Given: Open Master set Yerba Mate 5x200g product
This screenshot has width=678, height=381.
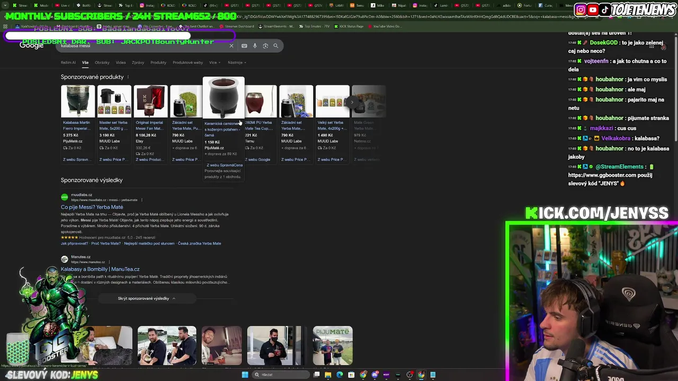Looking at the screenshot, I should click(x=114, y=124).
